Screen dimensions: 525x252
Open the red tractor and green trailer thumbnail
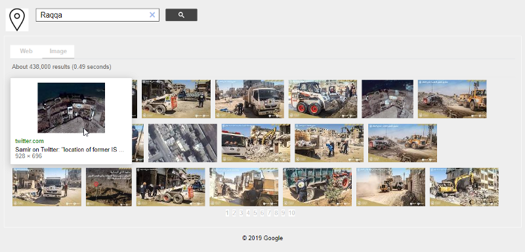[317, 187]
